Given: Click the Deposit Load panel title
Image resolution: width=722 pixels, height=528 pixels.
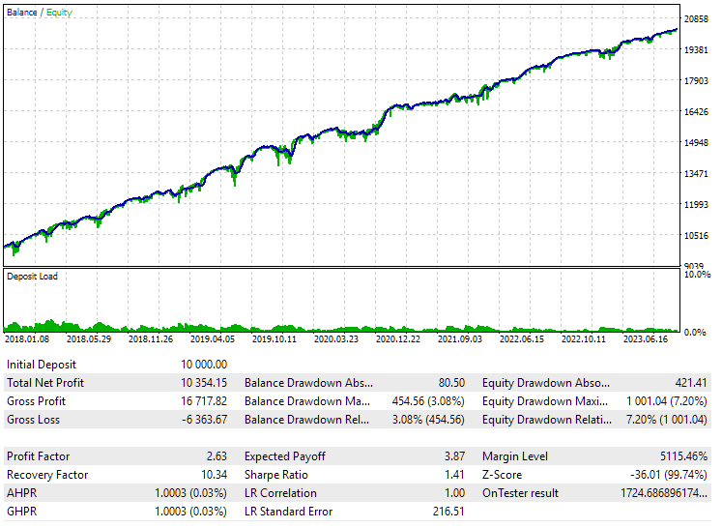Looking at the screenshot, I should pos(32,277).
